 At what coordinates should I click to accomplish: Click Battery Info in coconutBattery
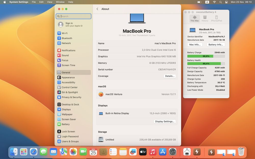pyautogui.click(x=216, y=45)
